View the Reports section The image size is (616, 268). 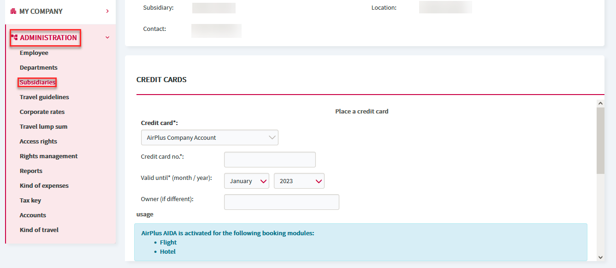coord(31,171)
